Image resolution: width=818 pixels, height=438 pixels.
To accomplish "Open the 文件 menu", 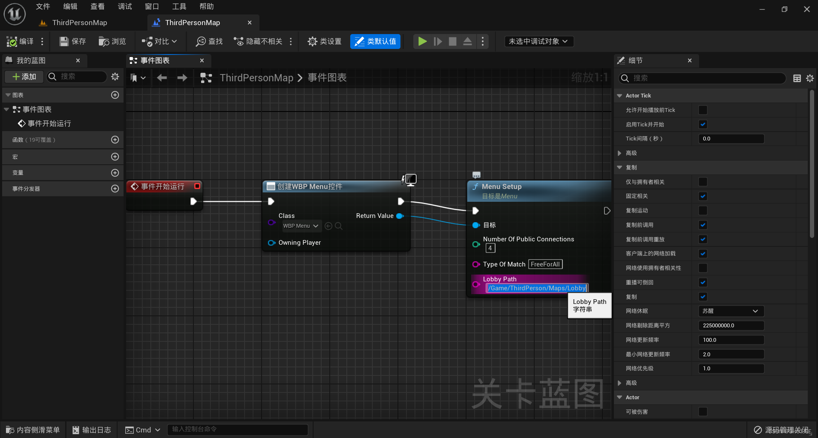I will coord(43,6).
